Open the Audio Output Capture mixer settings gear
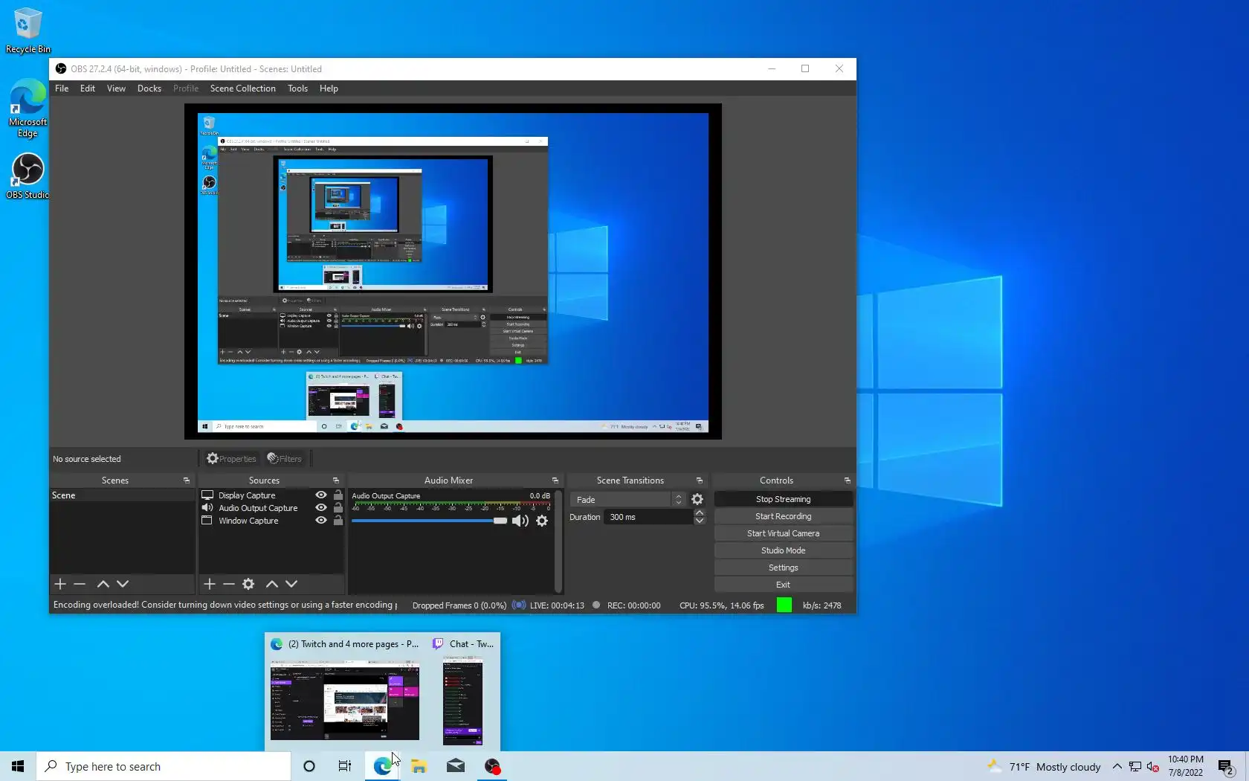This screenshot has width=1249, height=781. point(542,521)
